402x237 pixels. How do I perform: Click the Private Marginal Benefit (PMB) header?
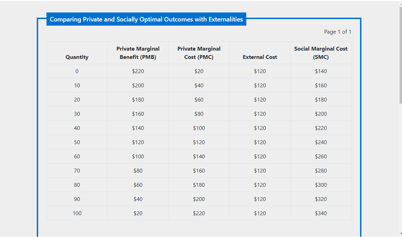point(138,53)
